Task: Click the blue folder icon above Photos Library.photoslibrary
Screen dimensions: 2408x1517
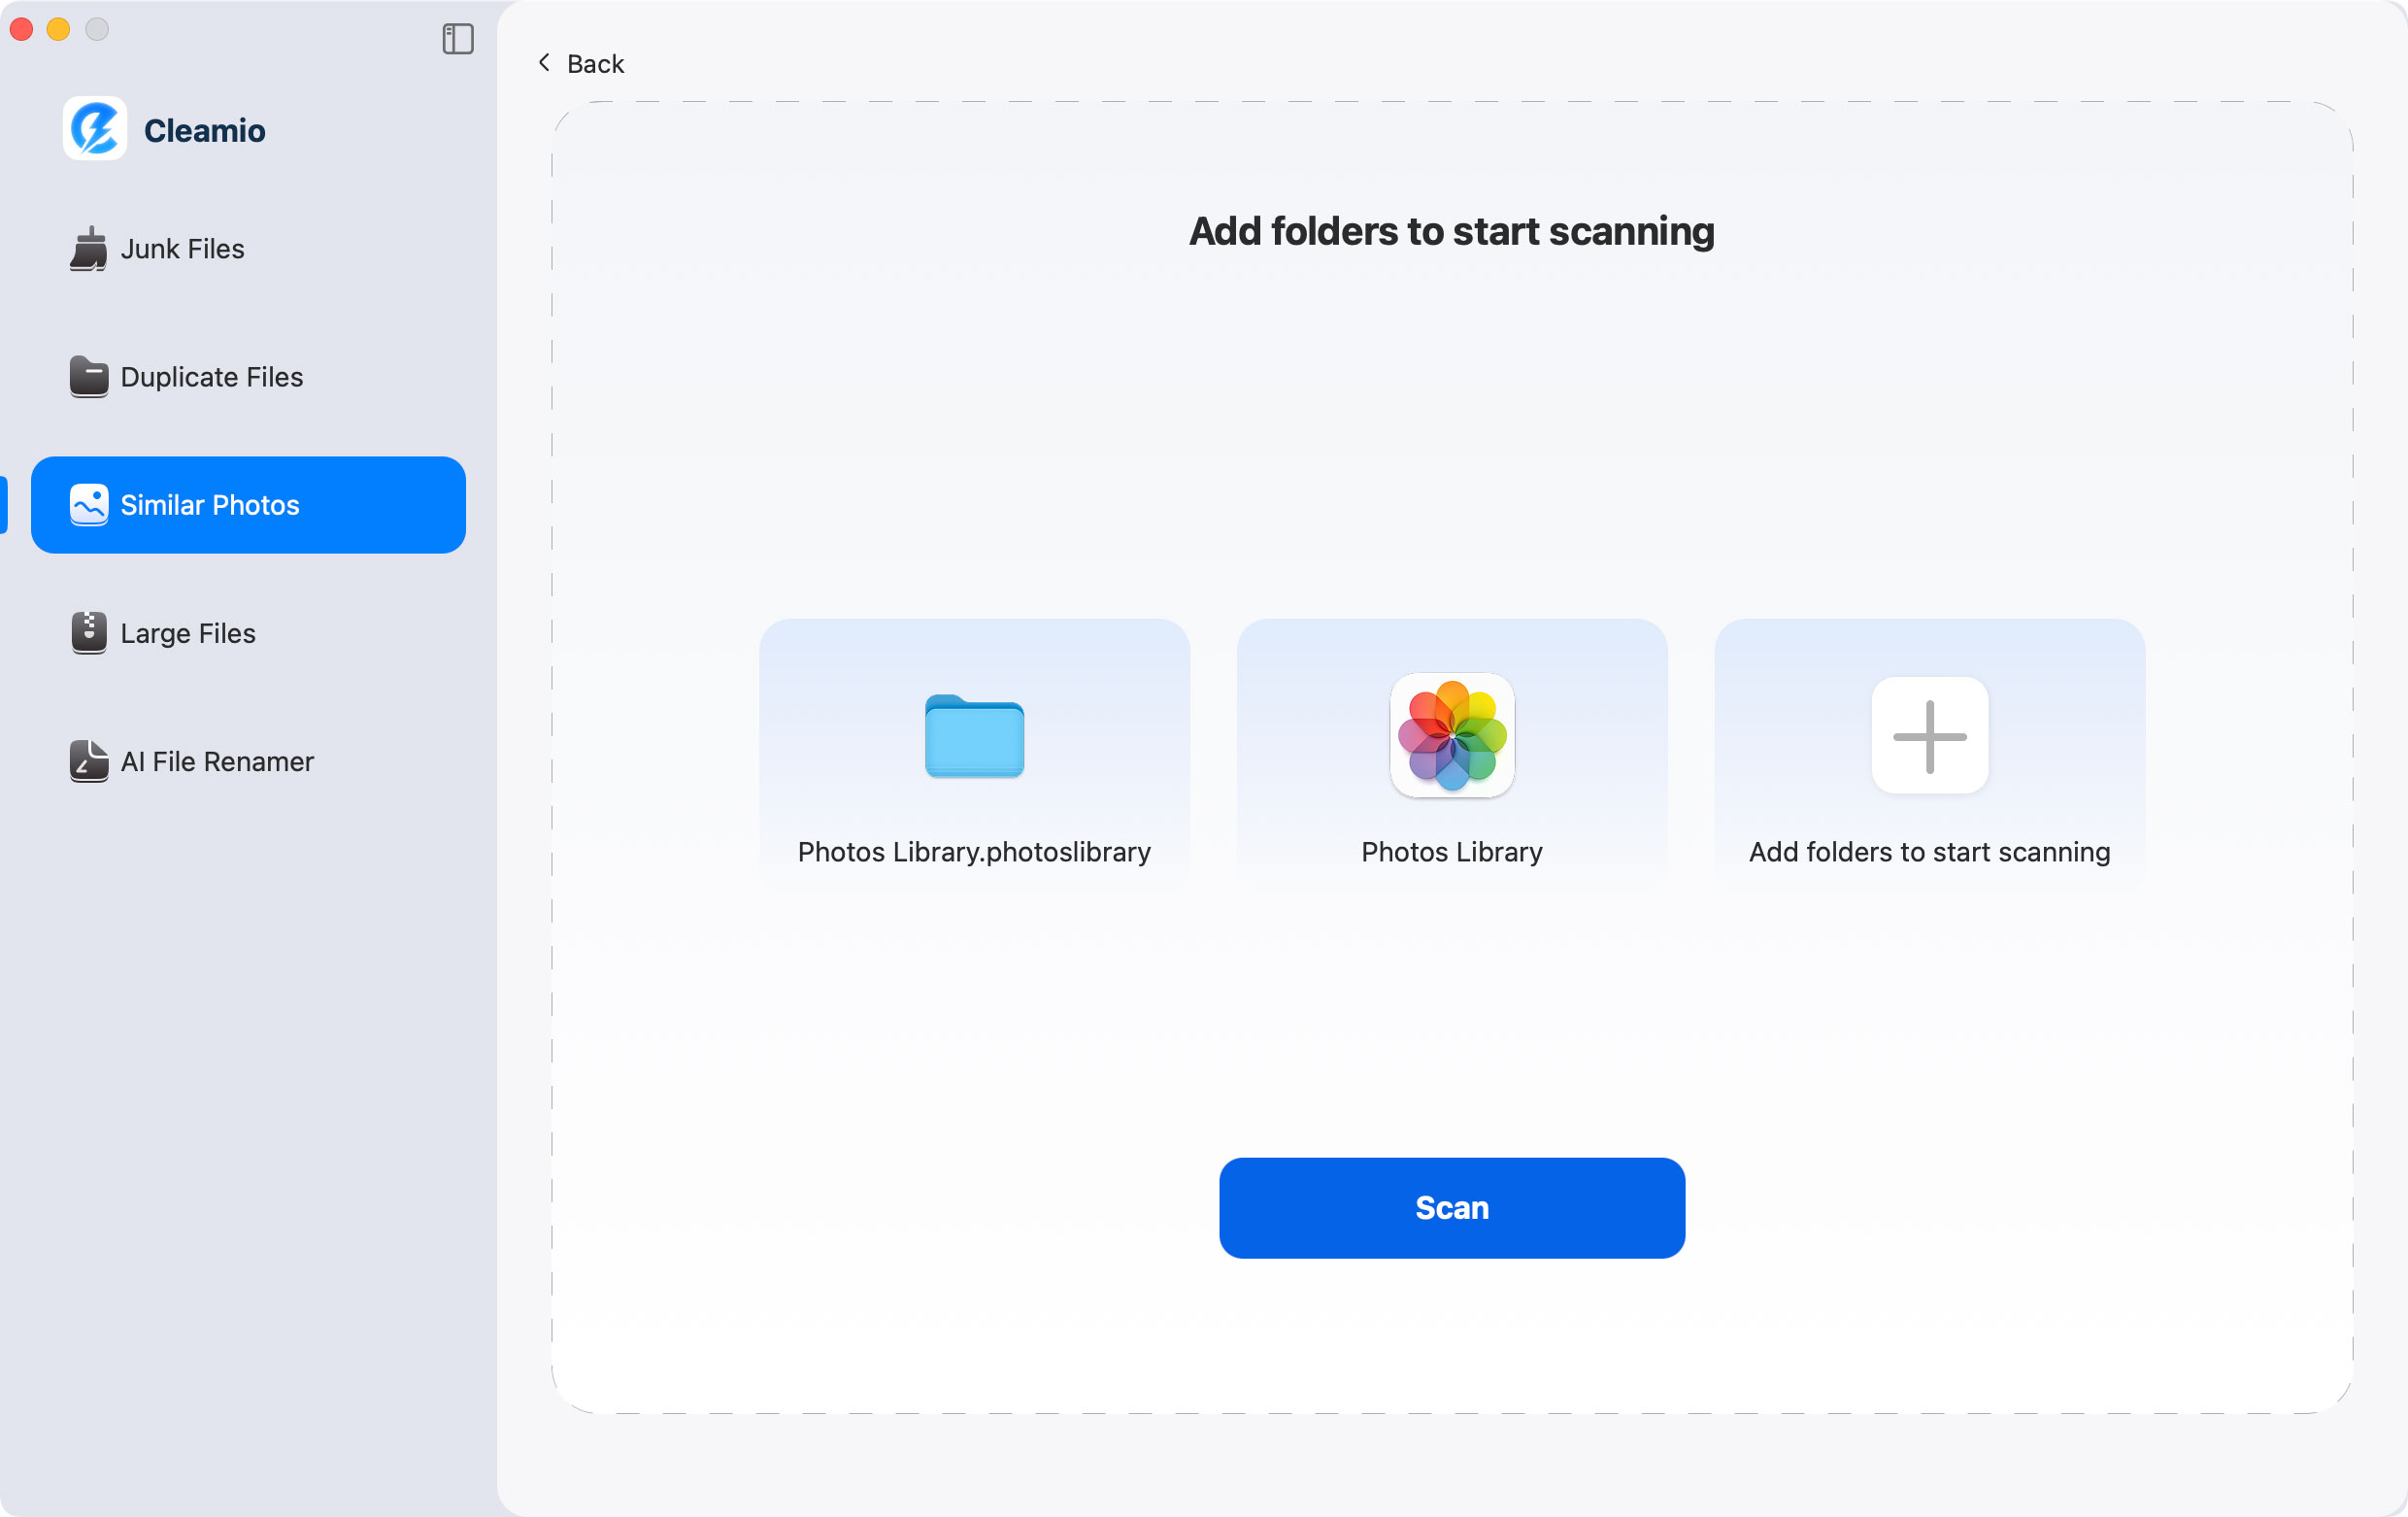Action: point(974,737)
